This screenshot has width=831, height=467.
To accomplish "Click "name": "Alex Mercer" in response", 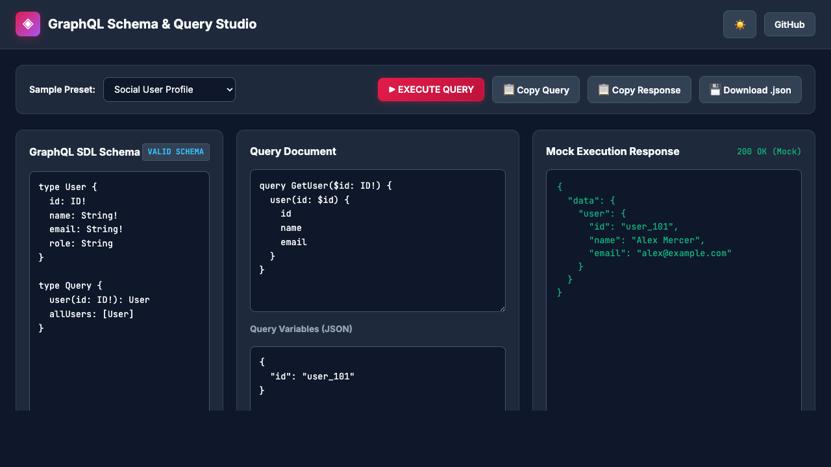I will tap(647, 240).
